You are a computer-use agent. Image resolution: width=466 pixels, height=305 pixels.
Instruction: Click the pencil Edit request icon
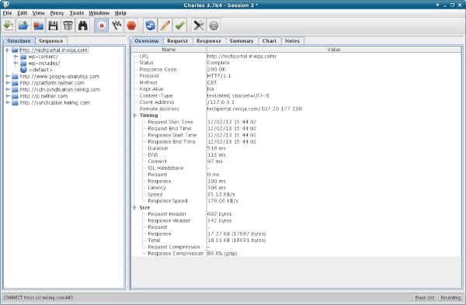click(x=165, y=26)
